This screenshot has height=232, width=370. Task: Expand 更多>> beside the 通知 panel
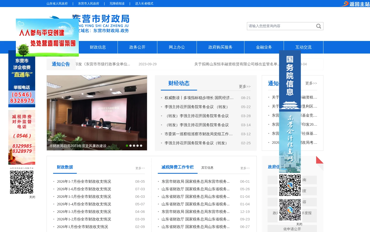311,83
